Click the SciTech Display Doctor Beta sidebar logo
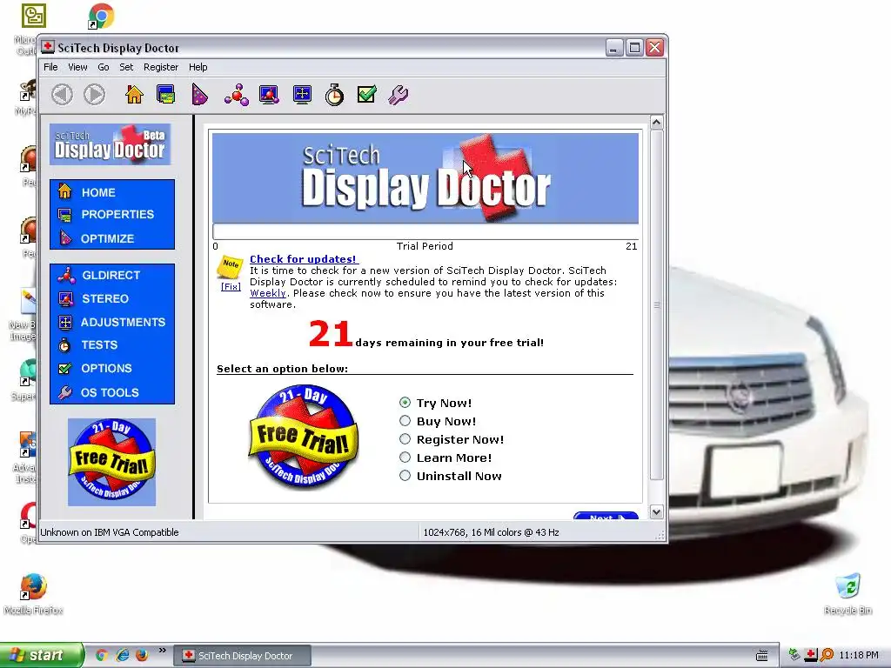The image size is (891, 668). (x=111, y=144)
